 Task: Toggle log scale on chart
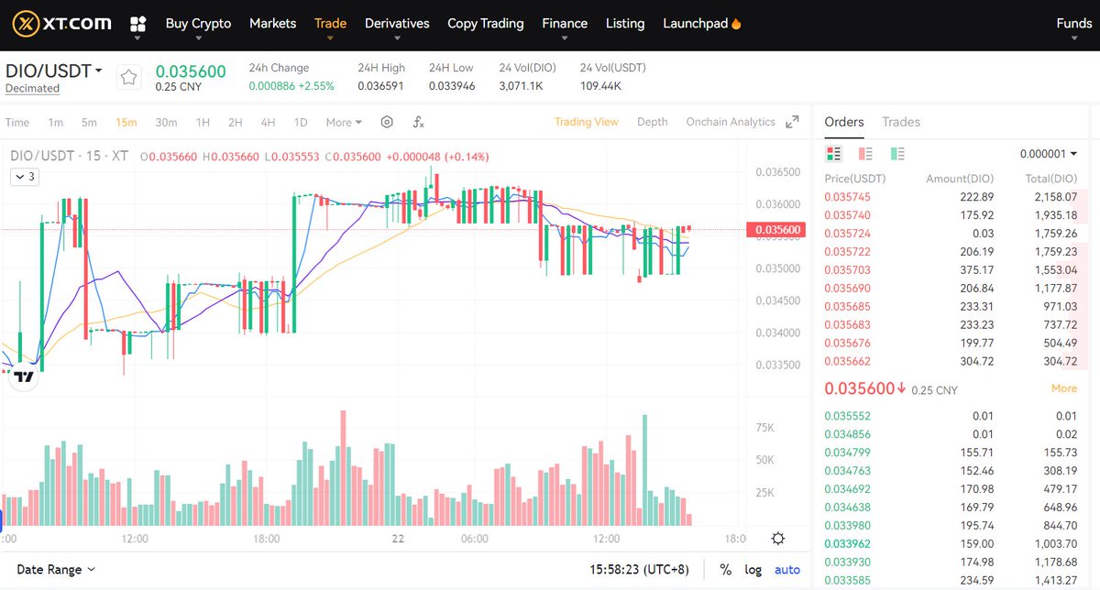(753, 570)
